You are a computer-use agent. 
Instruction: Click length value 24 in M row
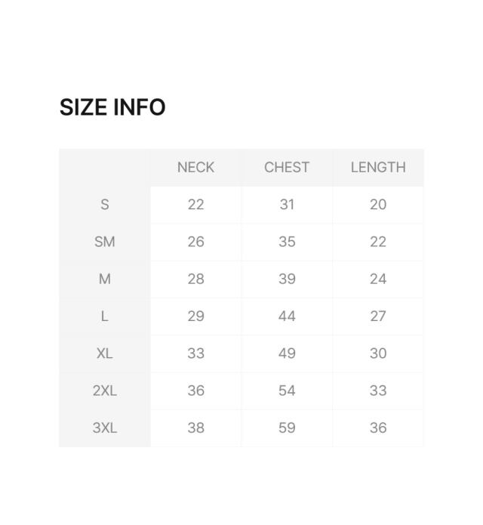point(378,279)
